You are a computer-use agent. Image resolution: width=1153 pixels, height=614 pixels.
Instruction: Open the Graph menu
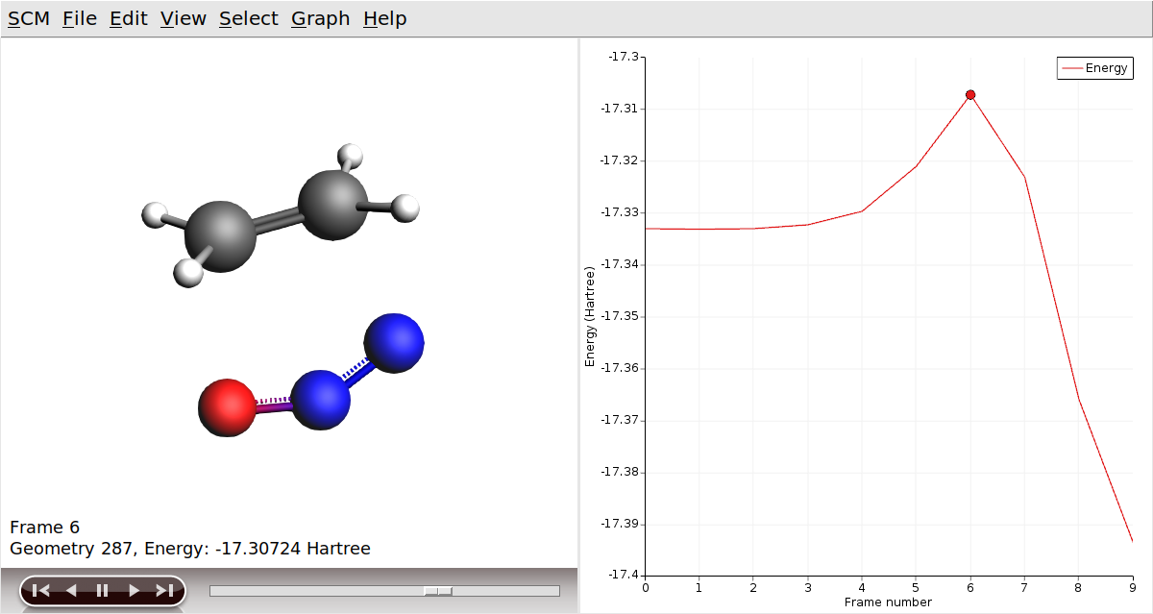tap(320, 18)
